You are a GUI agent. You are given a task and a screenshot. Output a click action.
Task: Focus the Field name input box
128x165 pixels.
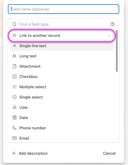(x=64, y=9)
